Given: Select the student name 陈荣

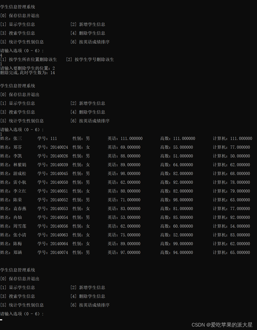Looking at the screenshot, I should [x=18, y=200].
